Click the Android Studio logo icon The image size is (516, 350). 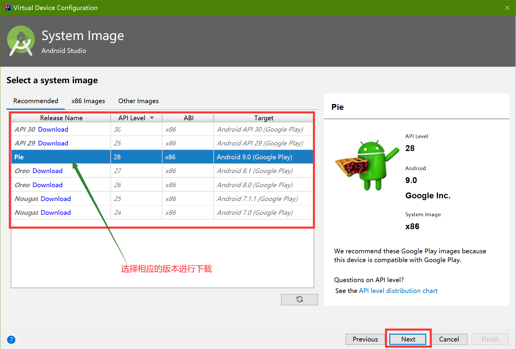(21, 41)
